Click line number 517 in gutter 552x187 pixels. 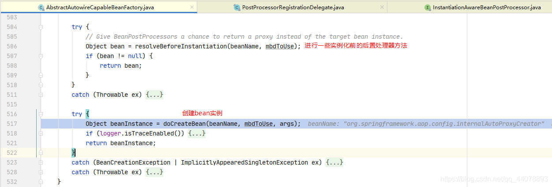coord(12,124)
